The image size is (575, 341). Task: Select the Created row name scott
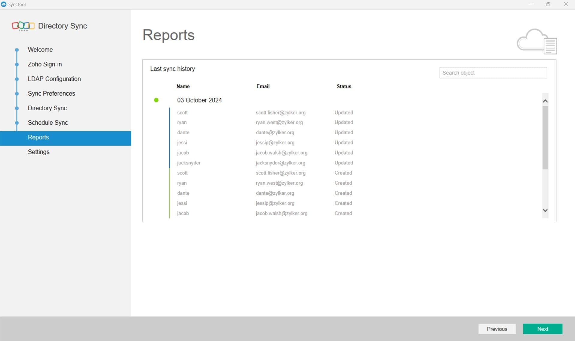pos(182,173)
